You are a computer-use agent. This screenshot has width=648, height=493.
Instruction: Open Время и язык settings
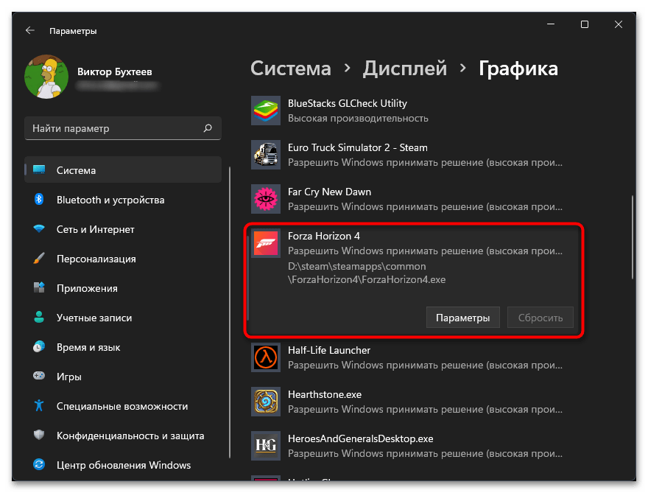[123, 347]
